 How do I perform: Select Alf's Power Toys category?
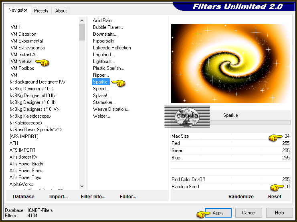pyautogui.click(x=25, y=177)
